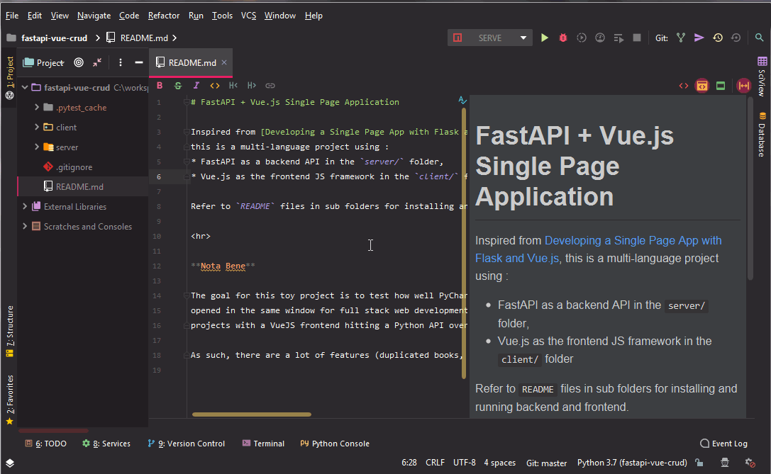This screenshot has width=771, height=474.
Task: Apply bold formatting in the markdown toolbar
Action: coord(160,86)
